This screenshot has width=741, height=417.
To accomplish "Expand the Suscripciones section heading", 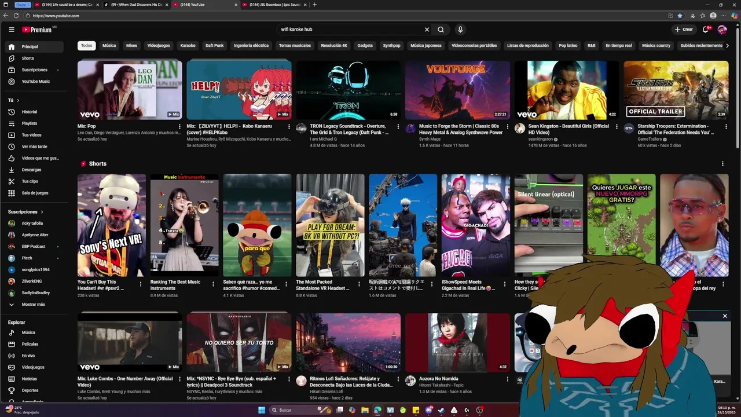I will (25, 212).
